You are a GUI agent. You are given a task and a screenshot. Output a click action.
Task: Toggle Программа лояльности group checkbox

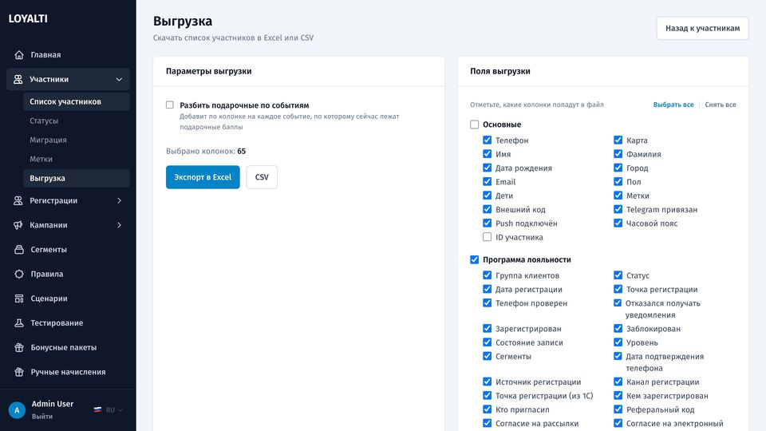point(474,259)
